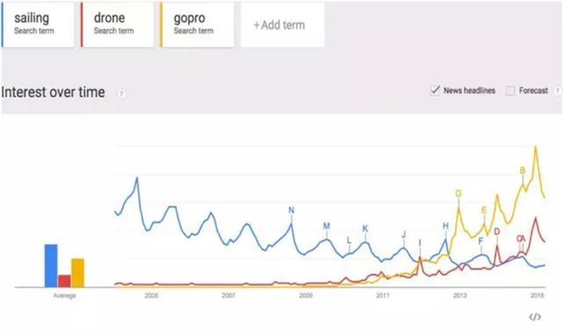This screenshot has width=563, height=336.
Task: Open news headline marker H
Action: coord(446,225)
